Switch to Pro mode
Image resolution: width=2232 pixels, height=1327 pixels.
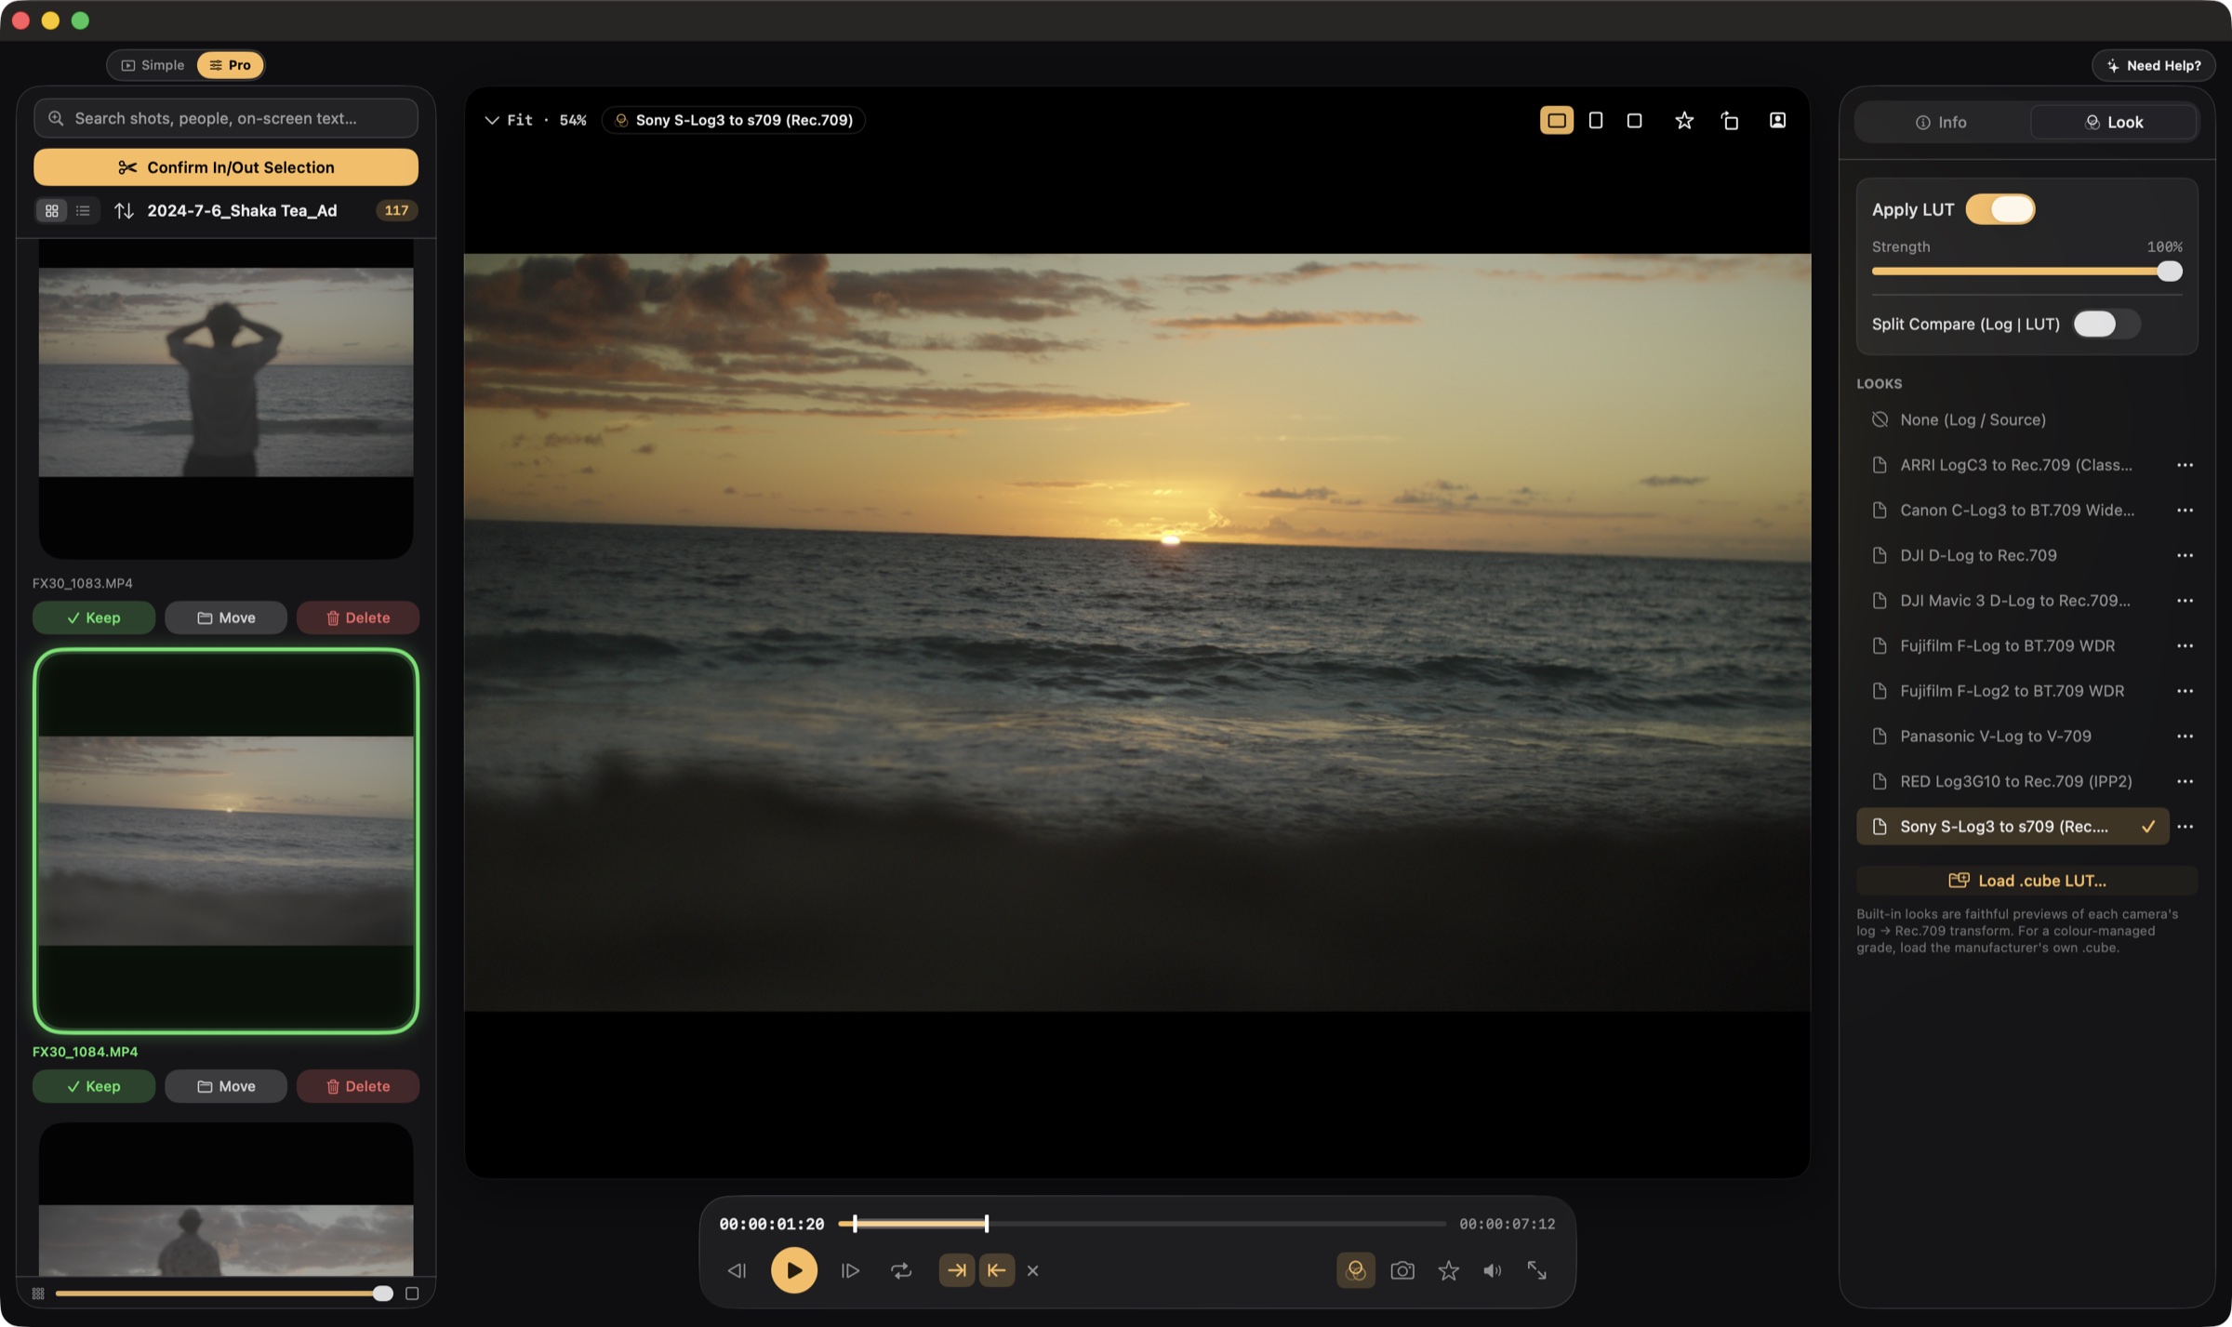tap(230, 65)
